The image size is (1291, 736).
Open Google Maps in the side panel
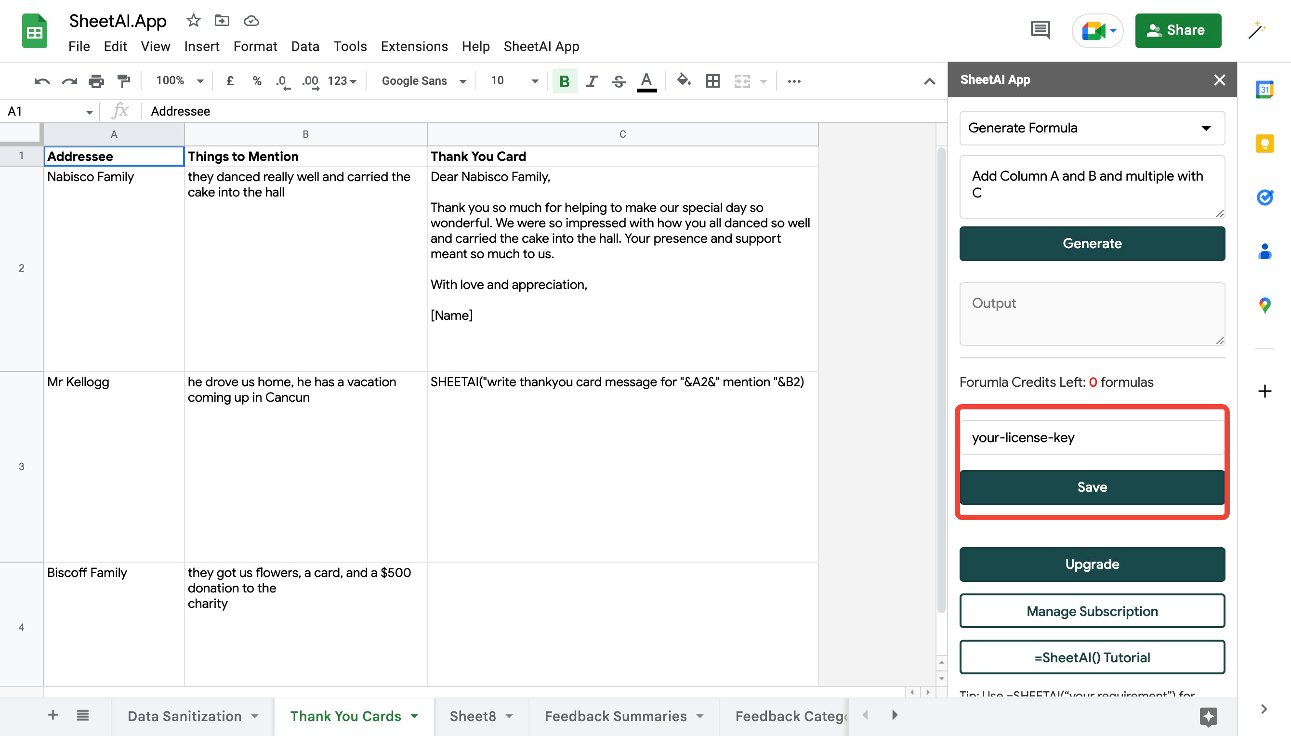click(x=1265, y=305)
